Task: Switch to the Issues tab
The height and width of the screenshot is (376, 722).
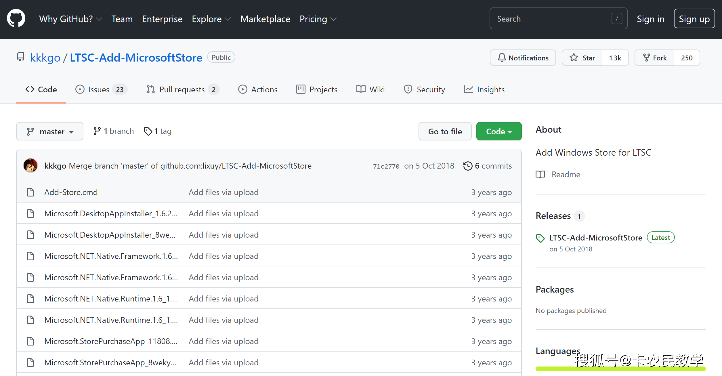Action: pos(101,89)
